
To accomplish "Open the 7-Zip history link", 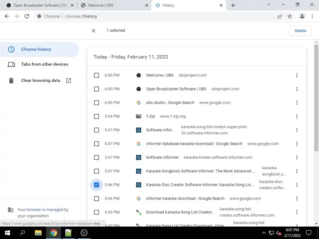I will pos(150,116).
